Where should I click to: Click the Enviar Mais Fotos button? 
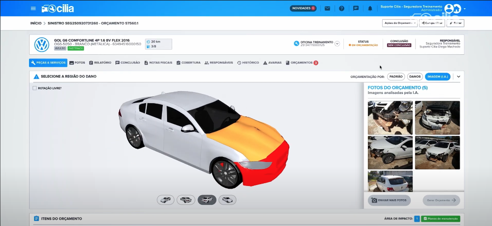click(x=389, y=200)
